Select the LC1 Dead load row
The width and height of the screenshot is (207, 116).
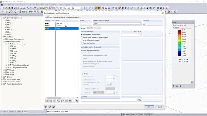click(62, 23)
